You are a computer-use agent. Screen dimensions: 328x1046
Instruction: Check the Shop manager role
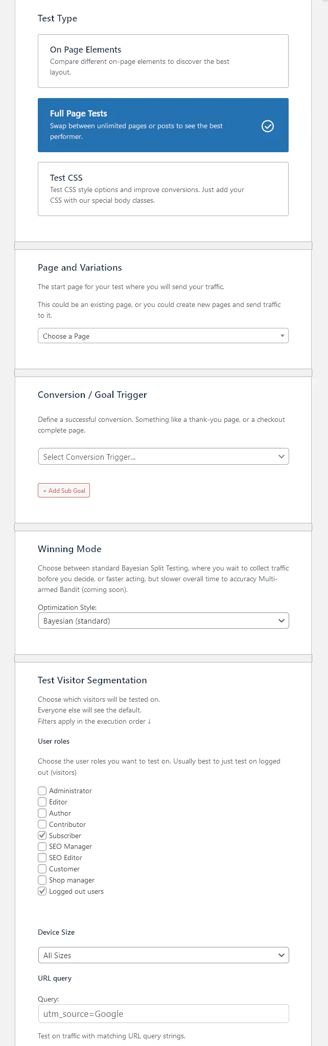pyautogui.click(x=42, y=880)
